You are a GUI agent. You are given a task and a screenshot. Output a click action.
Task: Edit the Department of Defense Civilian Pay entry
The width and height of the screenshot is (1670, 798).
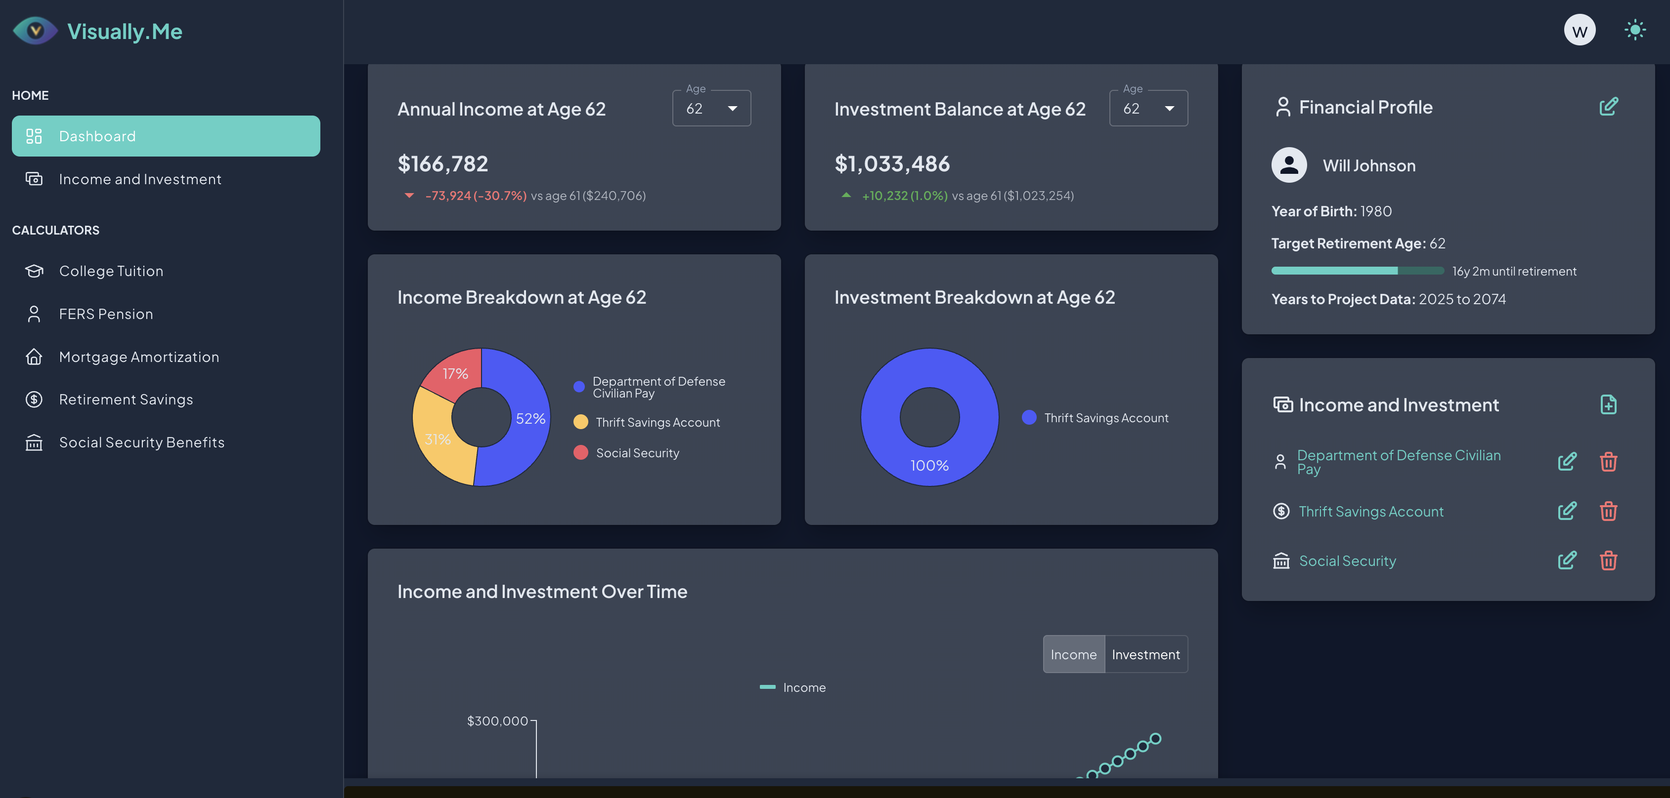pos(1567,461)
